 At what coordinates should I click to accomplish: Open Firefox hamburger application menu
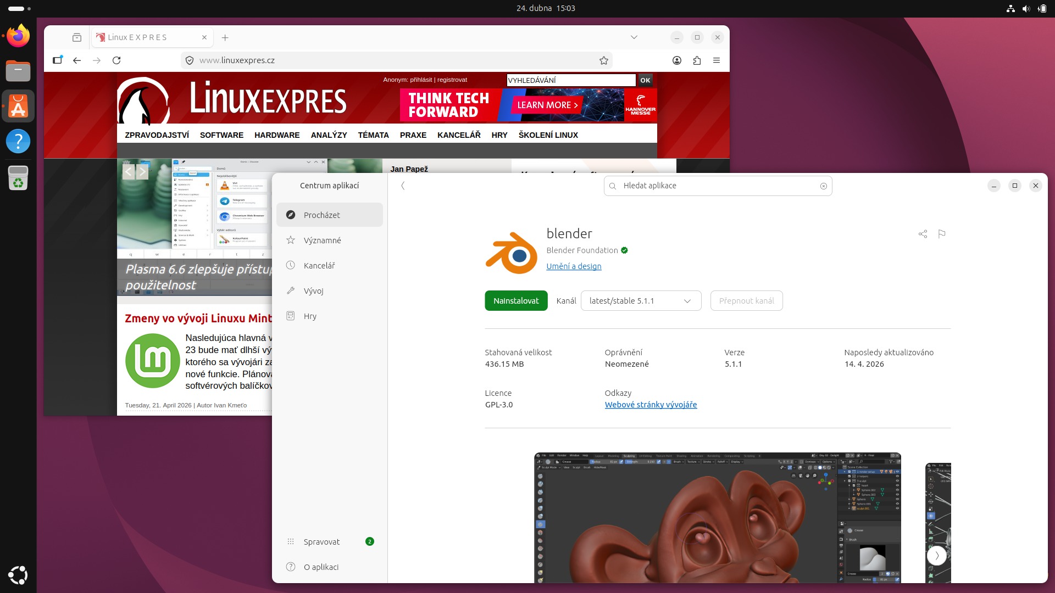point(717,60)
